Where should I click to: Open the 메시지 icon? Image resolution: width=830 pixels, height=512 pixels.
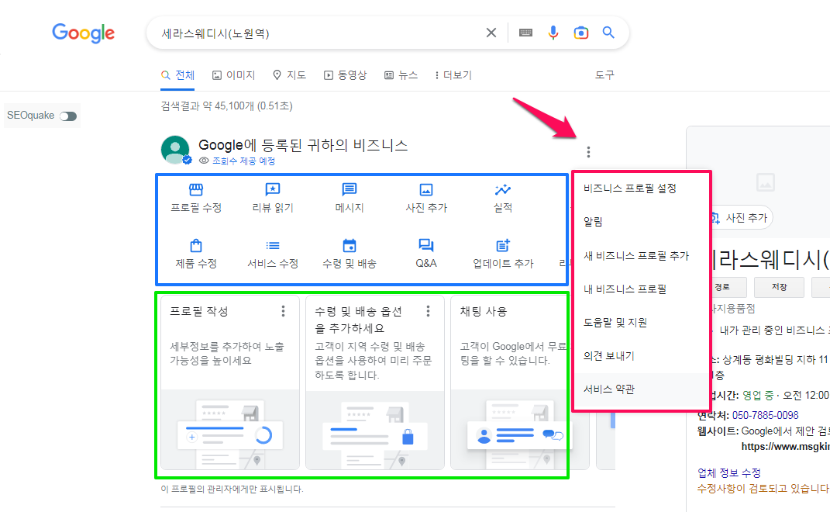[x=350, y=189]
